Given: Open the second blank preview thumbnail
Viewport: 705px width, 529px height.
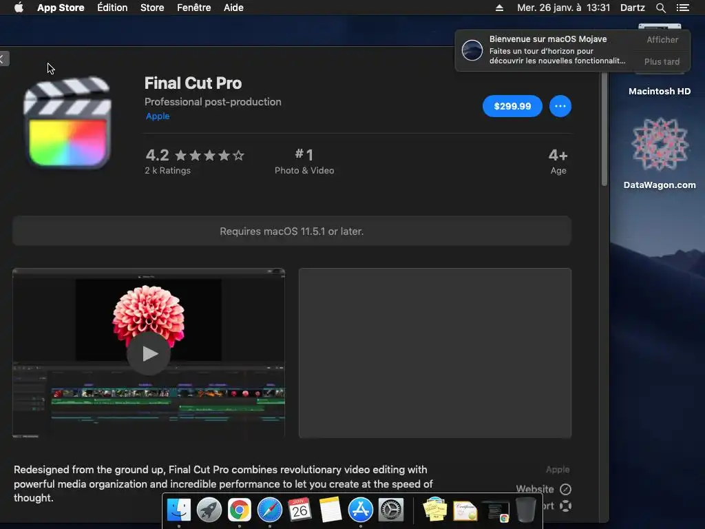Looking at the screenshot, I should pos(435,353).
